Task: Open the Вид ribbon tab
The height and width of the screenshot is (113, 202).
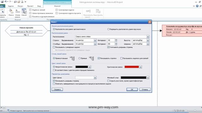Action: pos(39,6)
